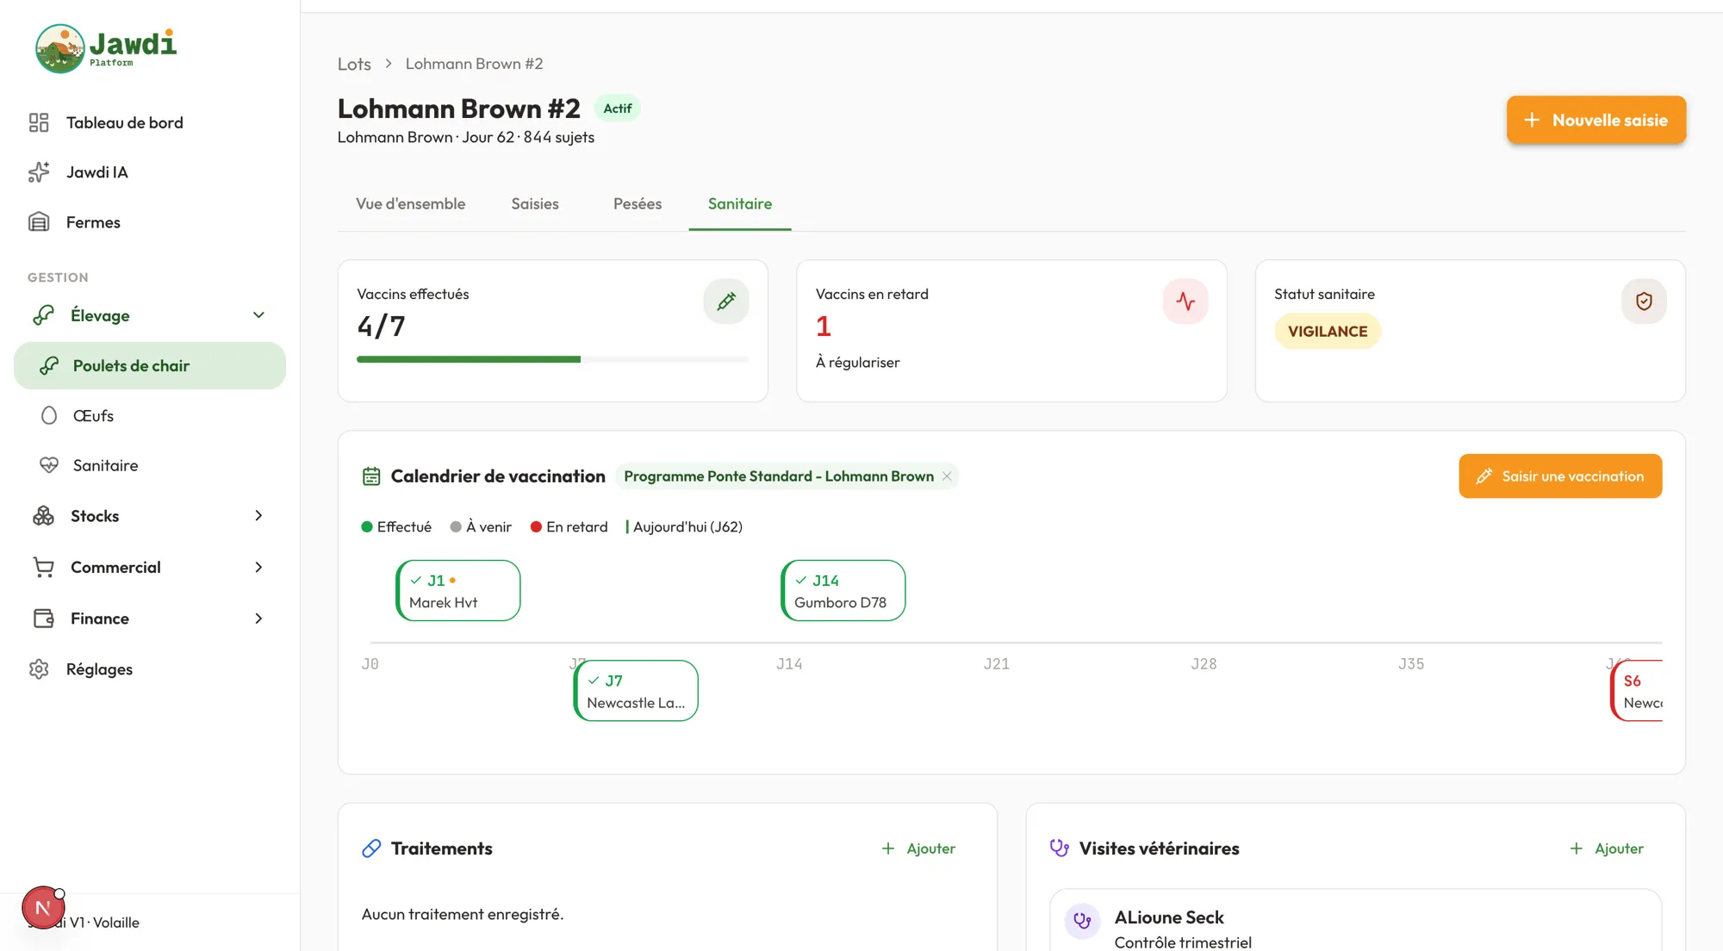Open the Œufs menu item
1723x951 pixels.
tap(150, 416)
